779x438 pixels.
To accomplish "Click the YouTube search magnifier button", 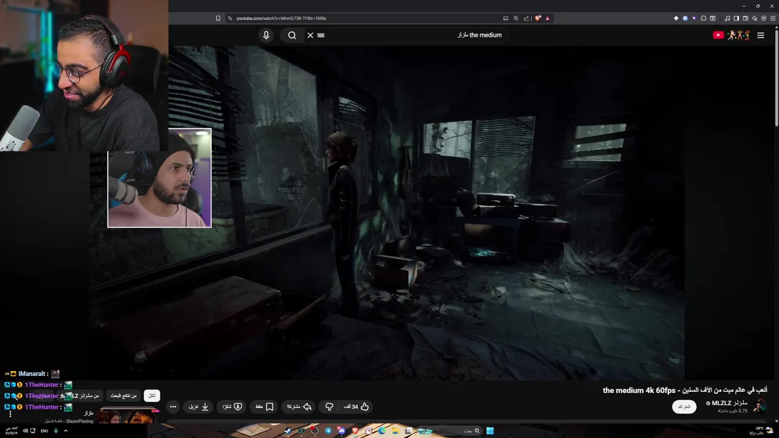I will [292, 35].
